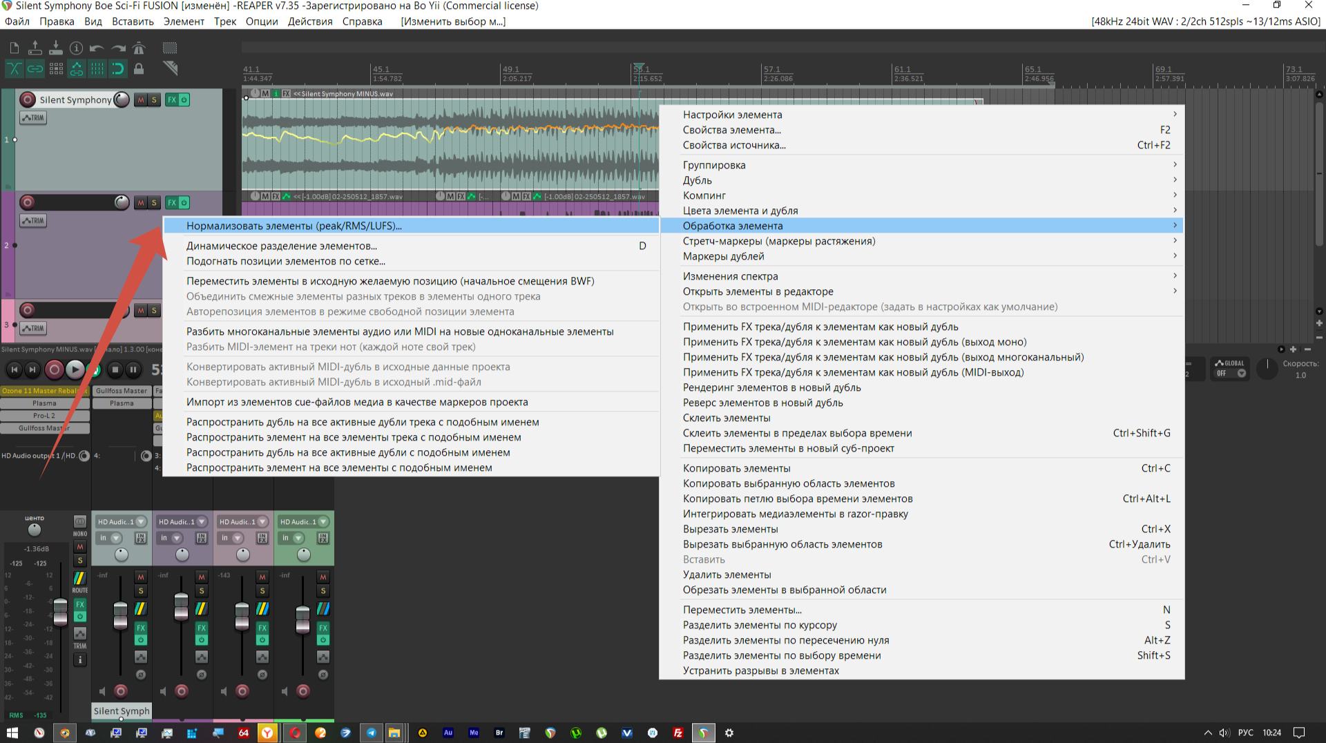Open the Трек menu in menu bar
The image size is (1326, 743).
pos(224,21)
